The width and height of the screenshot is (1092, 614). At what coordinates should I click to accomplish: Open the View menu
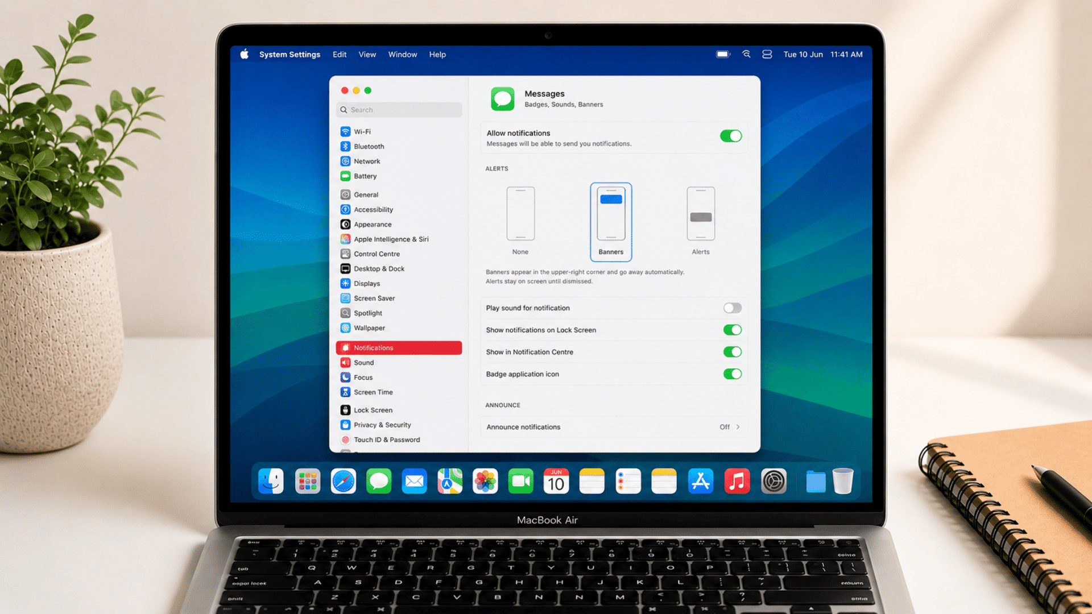tap(367, 55)
